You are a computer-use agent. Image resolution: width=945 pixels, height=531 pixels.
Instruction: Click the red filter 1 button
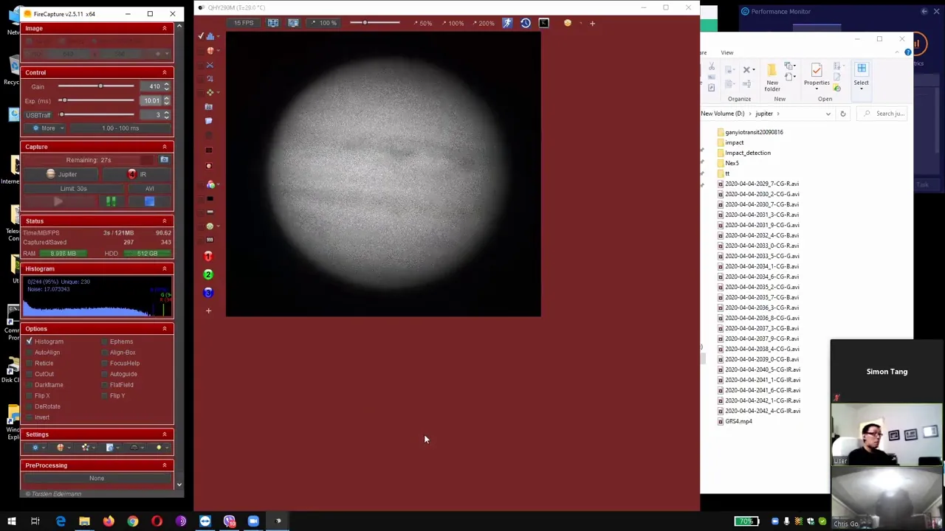click(208, 256)
